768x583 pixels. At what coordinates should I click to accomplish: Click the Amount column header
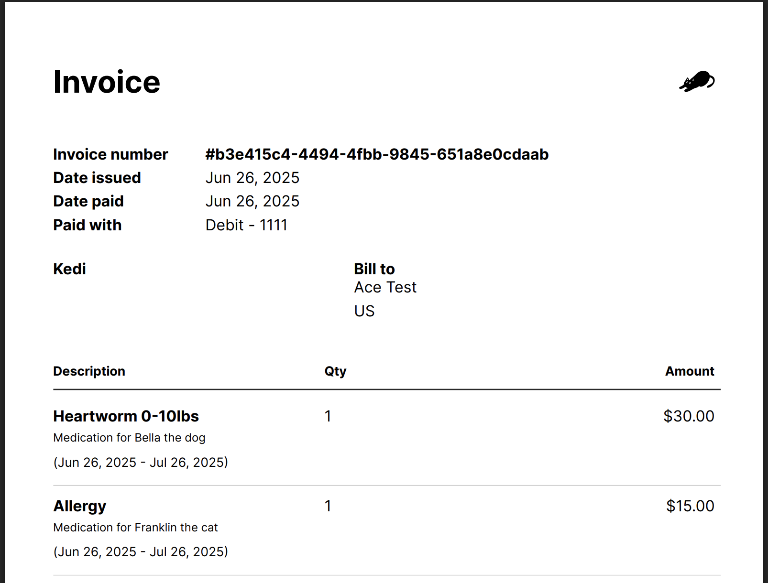click(690, 371)
